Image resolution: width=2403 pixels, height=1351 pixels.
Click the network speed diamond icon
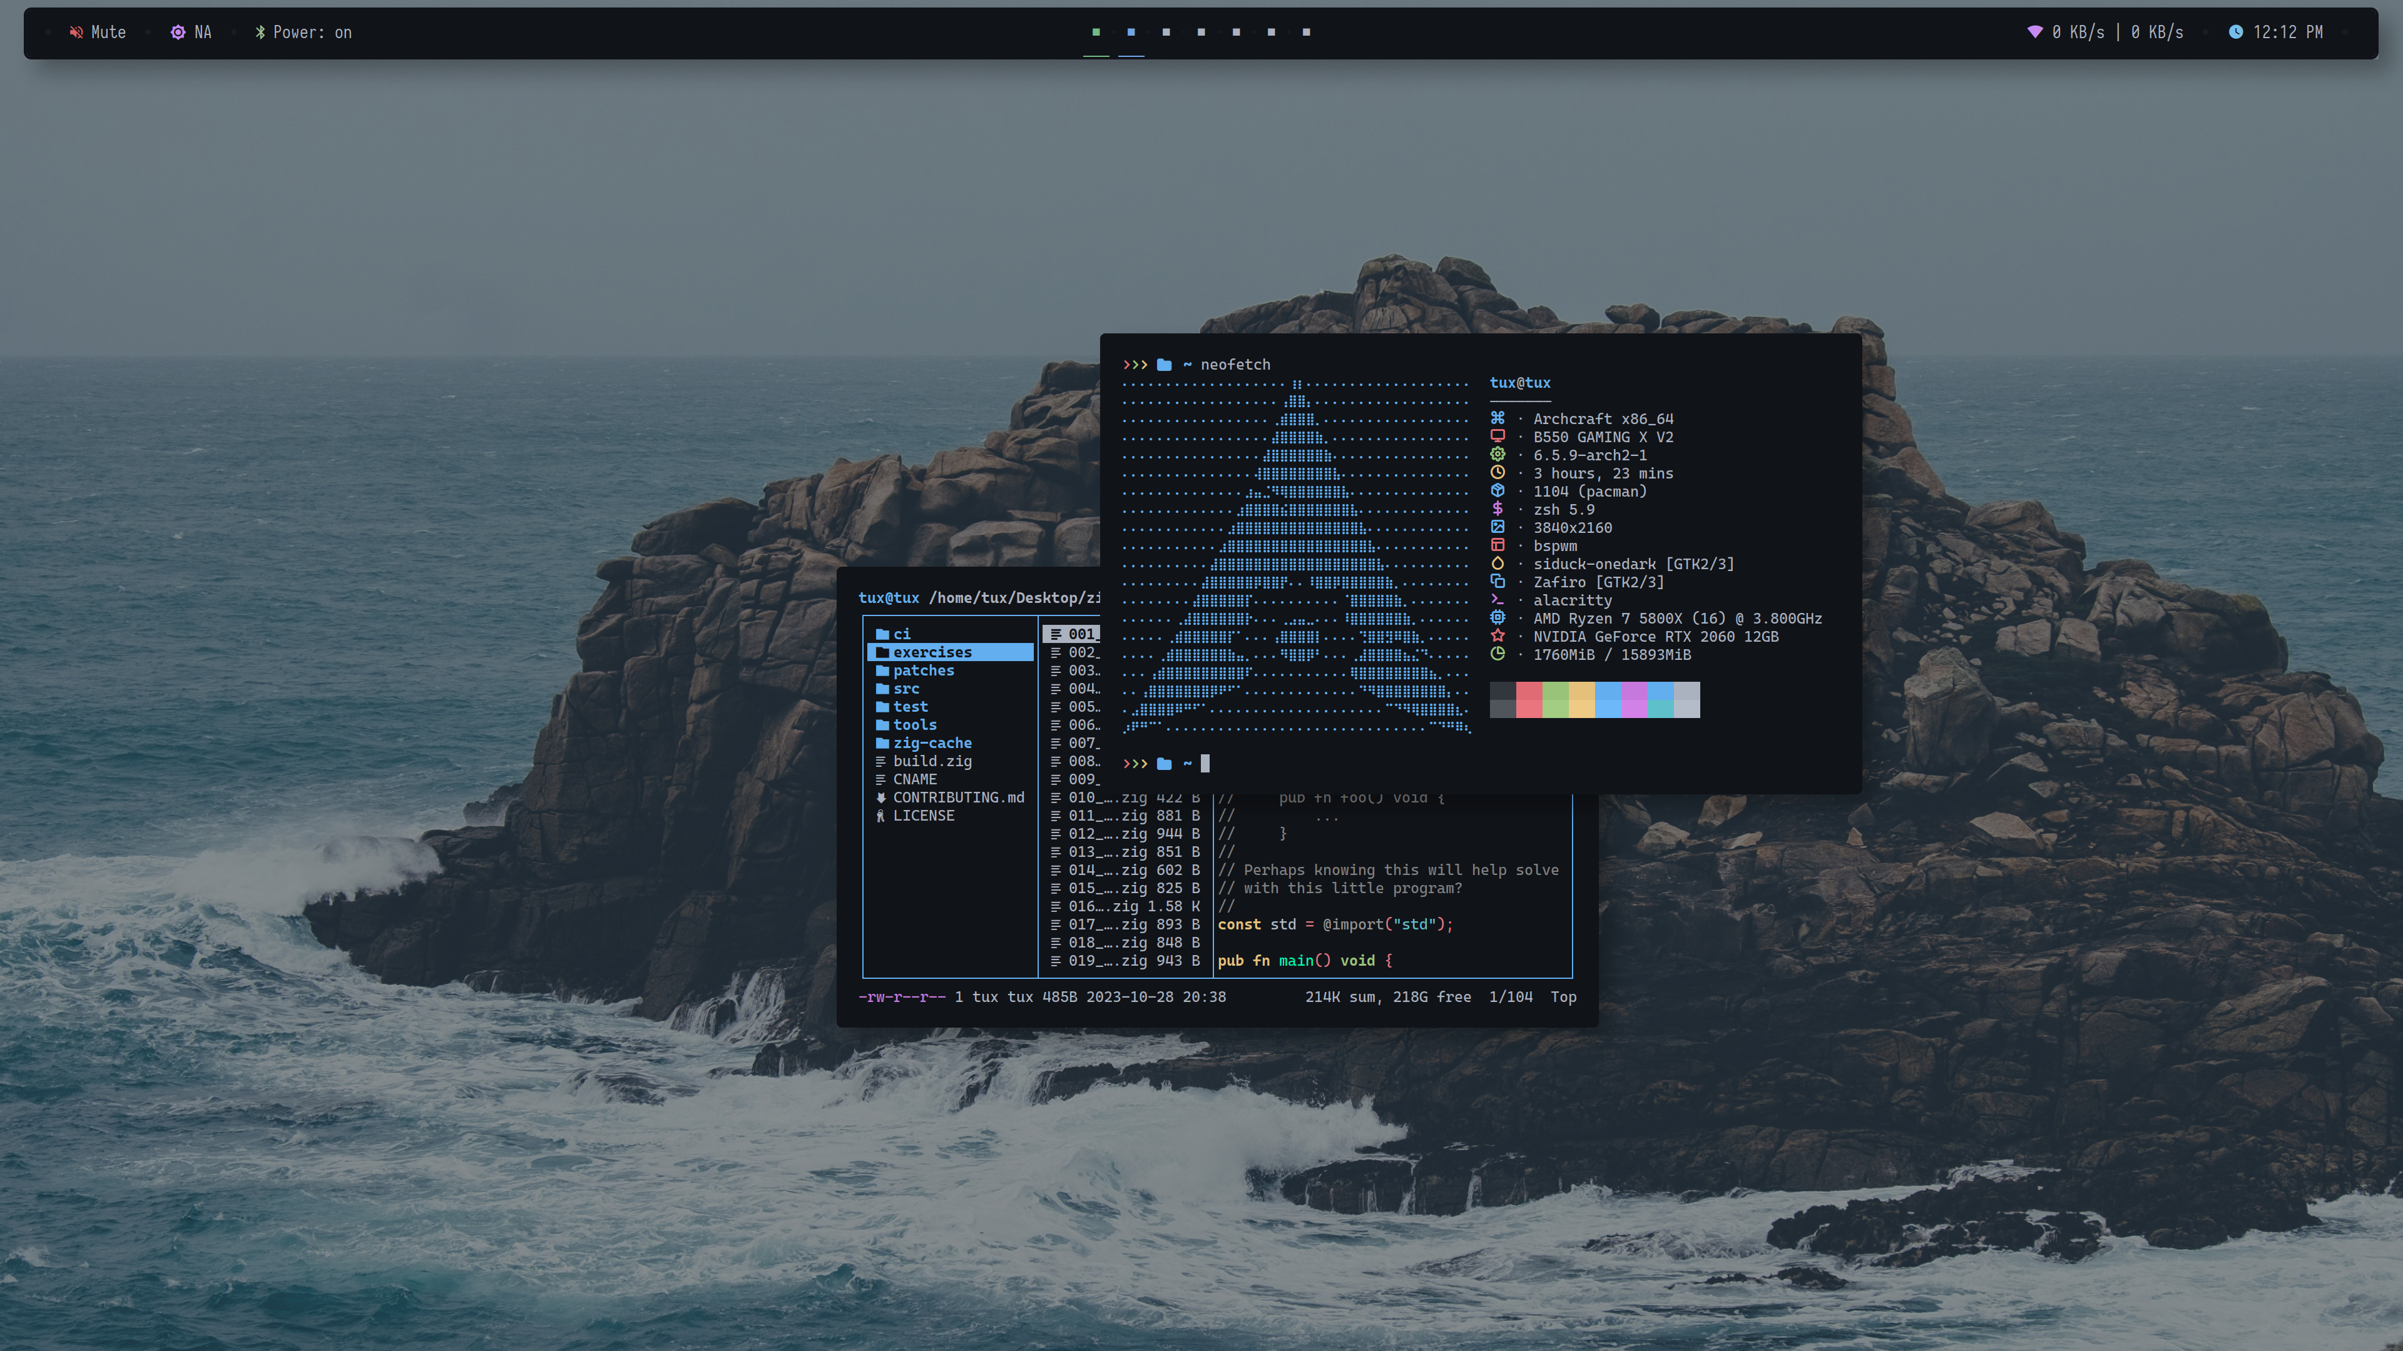click(x=2034, y=33)
